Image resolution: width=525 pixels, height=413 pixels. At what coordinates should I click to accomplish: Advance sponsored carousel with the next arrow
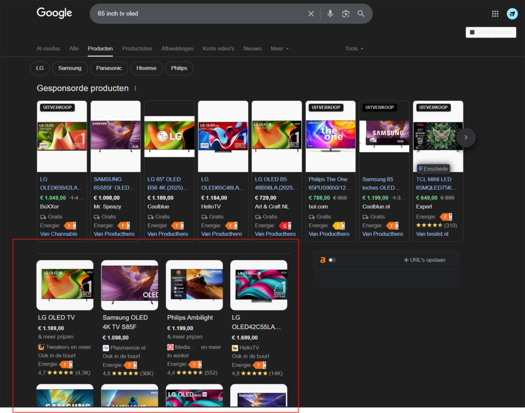[466, 137]
